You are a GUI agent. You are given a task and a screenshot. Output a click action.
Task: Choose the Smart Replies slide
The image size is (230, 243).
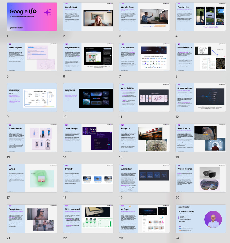click(32, 57)
